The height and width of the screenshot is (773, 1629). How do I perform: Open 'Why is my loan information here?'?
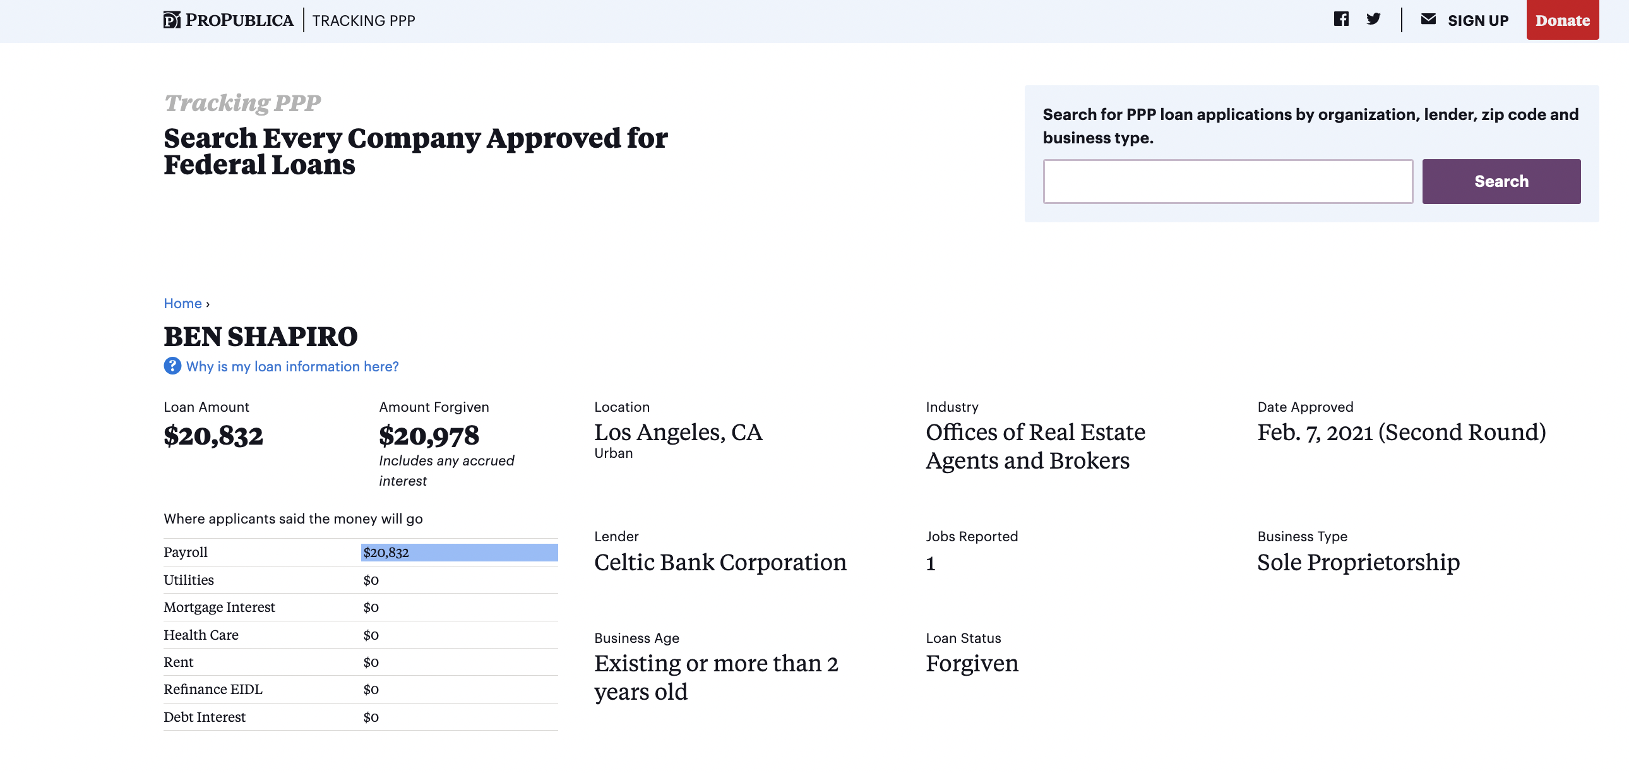click(x=291, y=366)
